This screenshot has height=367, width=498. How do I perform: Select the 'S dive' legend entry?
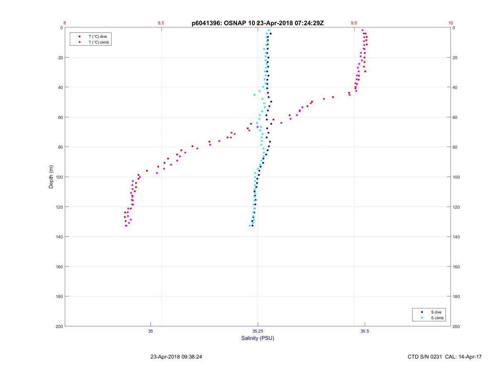[x=436, y=312]
